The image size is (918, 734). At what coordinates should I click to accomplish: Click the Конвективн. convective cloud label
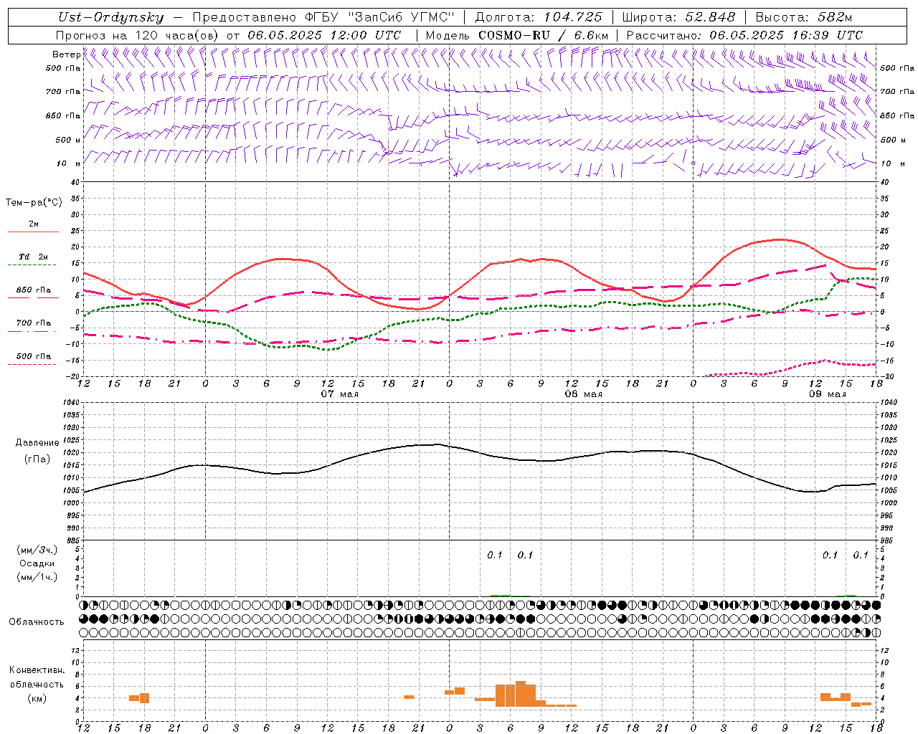[37, 670]
